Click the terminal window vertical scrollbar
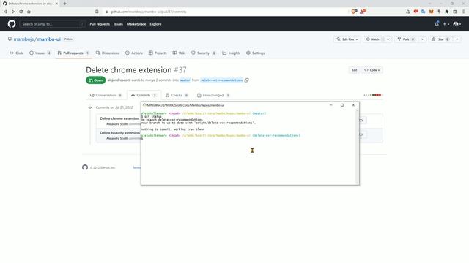 click(x=357, y=147)
